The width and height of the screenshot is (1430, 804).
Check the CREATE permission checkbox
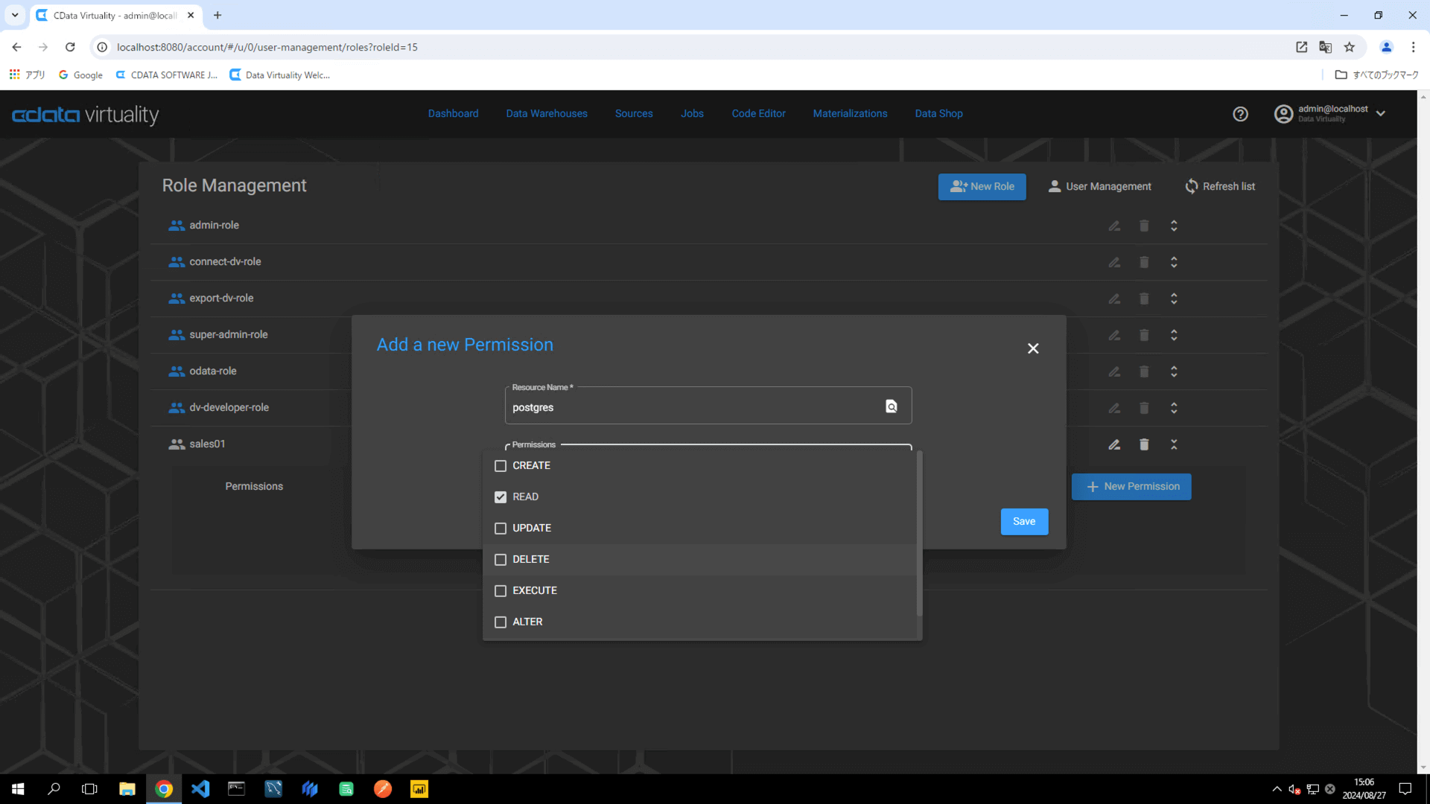[500, 466]
